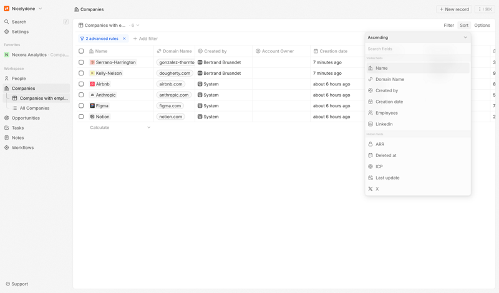The image size is (499, 293).
Task: Sort by hidden field Last update
Action: pyautogui.click(x=417, y=178)
